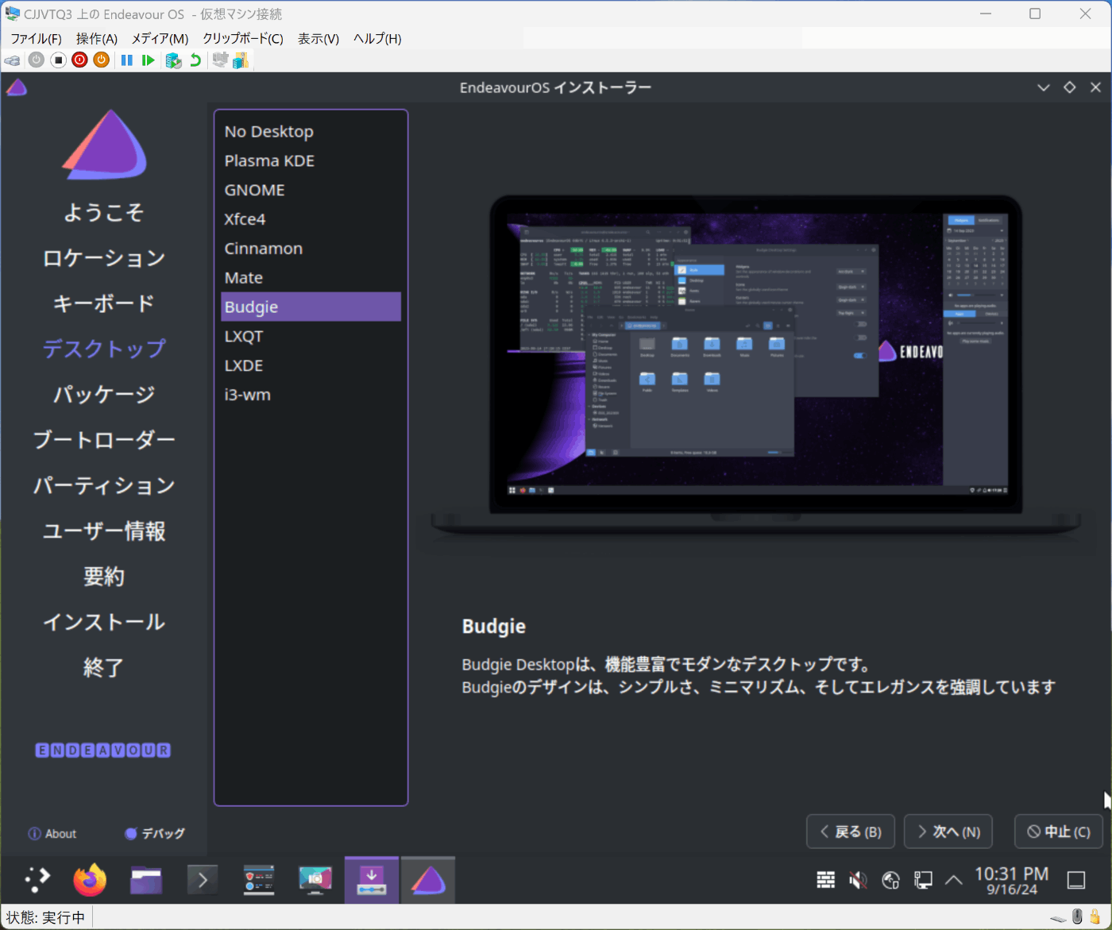This screenshot has height=930, width=1112.
Task: Click the 状態: 実行中 status text
Action: tap(45, 918)
